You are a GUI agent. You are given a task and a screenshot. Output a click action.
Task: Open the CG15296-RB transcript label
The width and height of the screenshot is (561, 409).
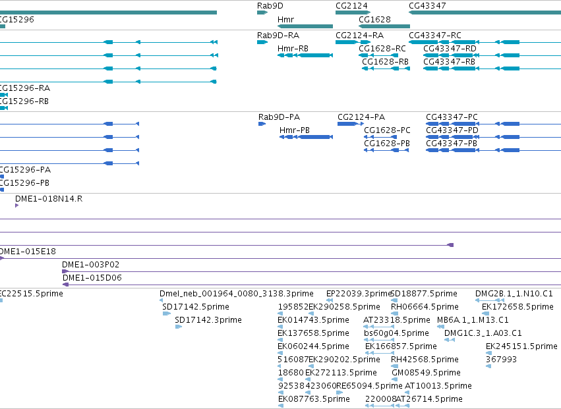(x=24, y=101)
